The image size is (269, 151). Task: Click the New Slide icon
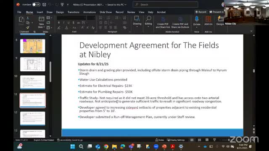click(41, 19)
